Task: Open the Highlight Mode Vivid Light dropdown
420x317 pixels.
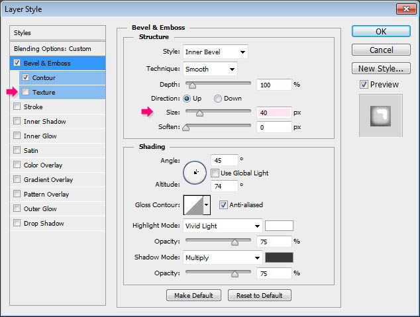Action: click(x=223, y=226)
